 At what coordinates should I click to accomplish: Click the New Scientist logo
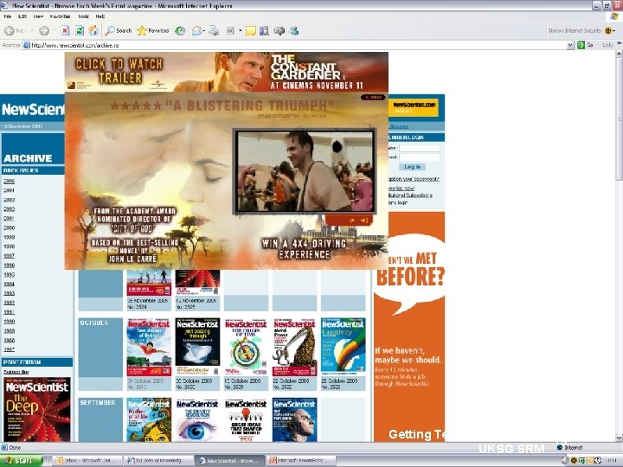click(33, 109)
